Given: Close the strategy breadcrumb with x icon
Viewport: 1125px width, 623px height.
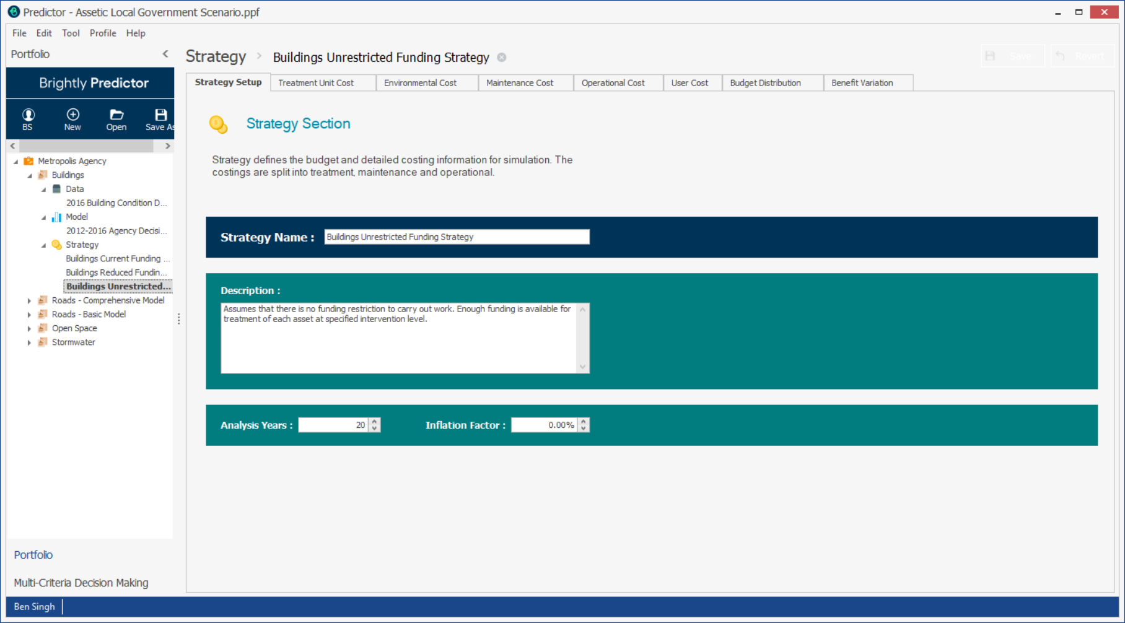Looking at the screenshot, I should pos(502,58).
